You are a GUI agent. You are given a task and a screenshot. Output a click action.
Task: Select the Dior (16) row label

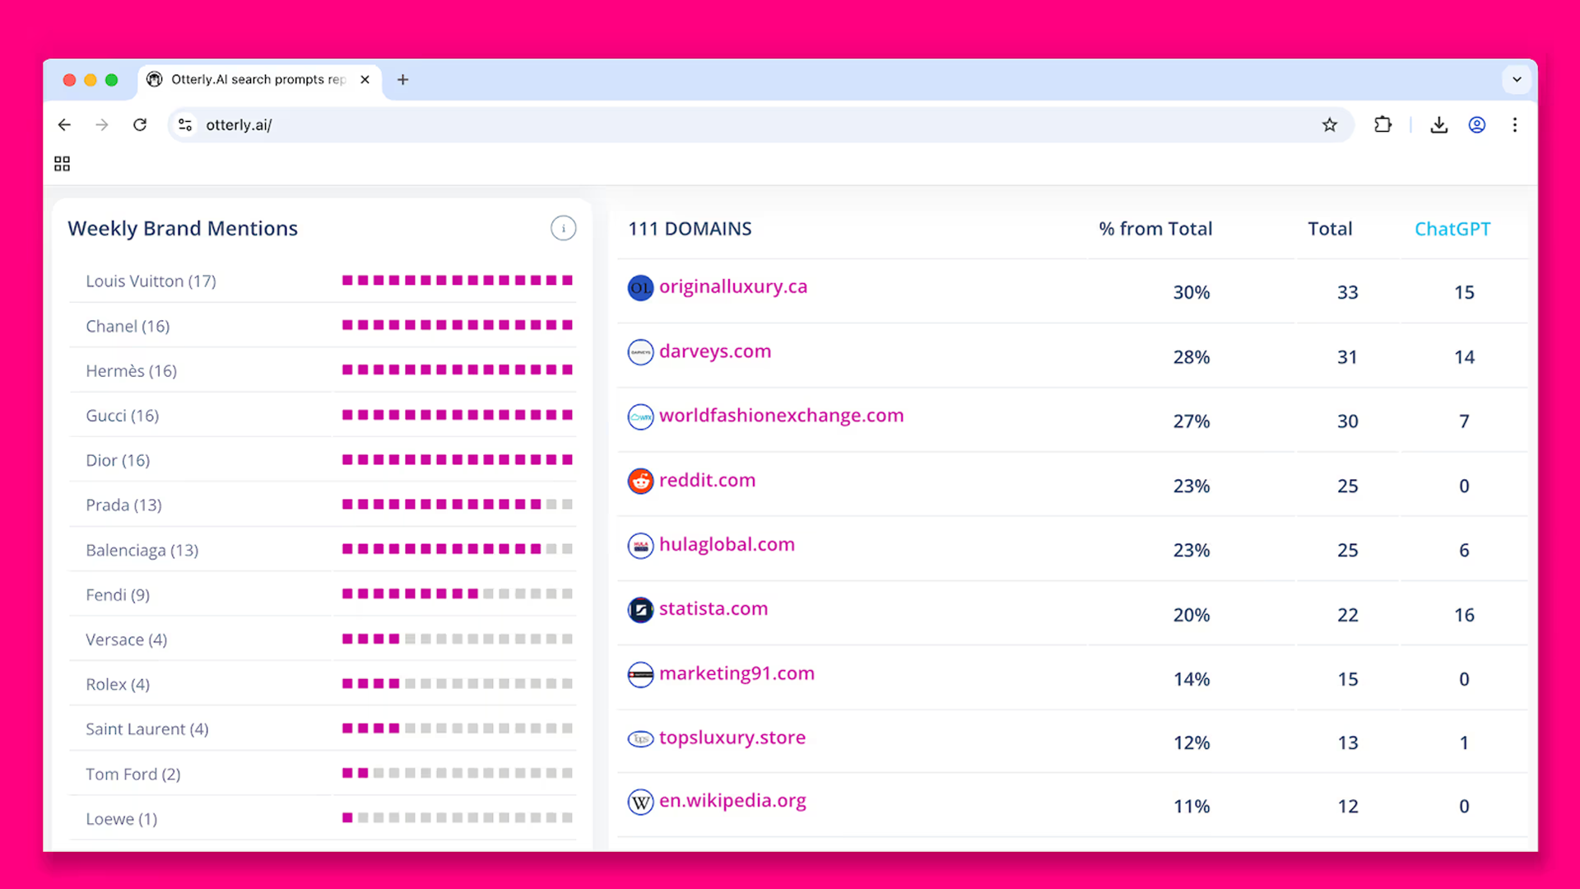[118, 460]
